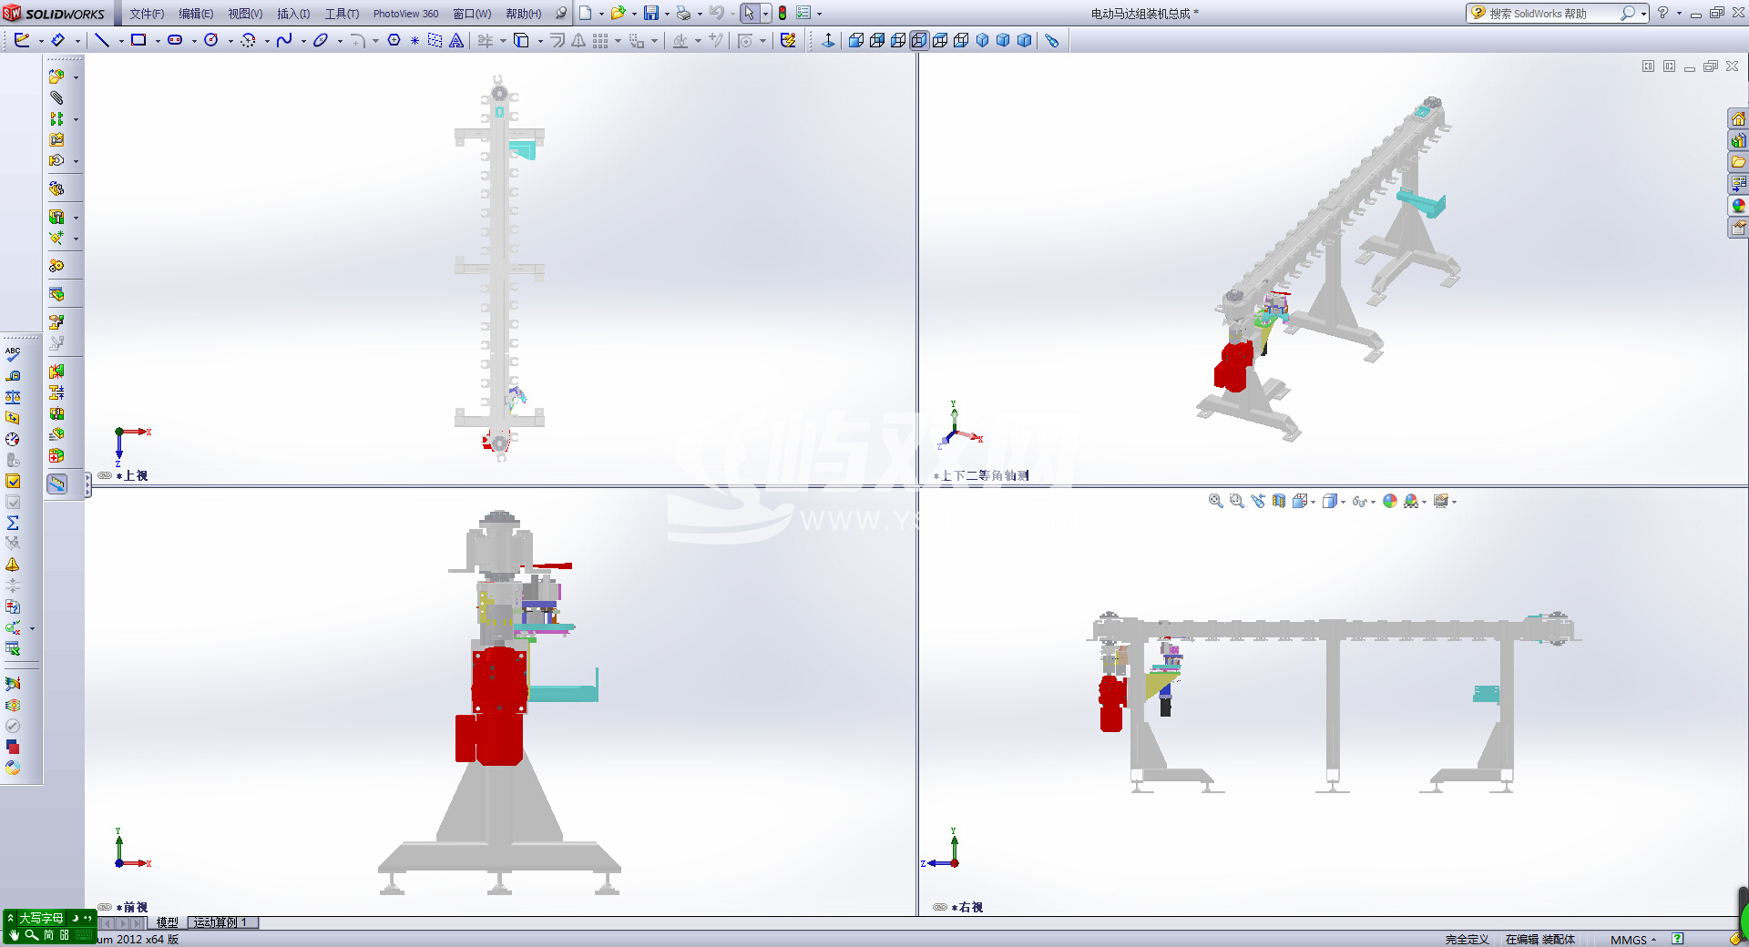Viewport: 1749px width, 947px height.
Task: Expand the Select tool dropdown arrow
Action: [x=765, y=14]
